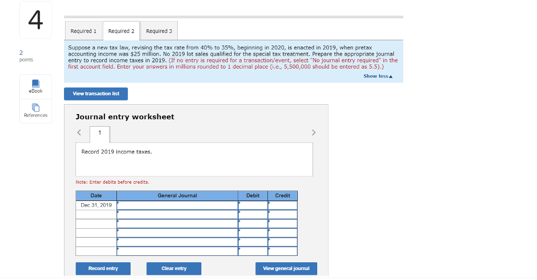
Task: Click Debit field in Dec 31 row
Action: click(x=253, y=206)
